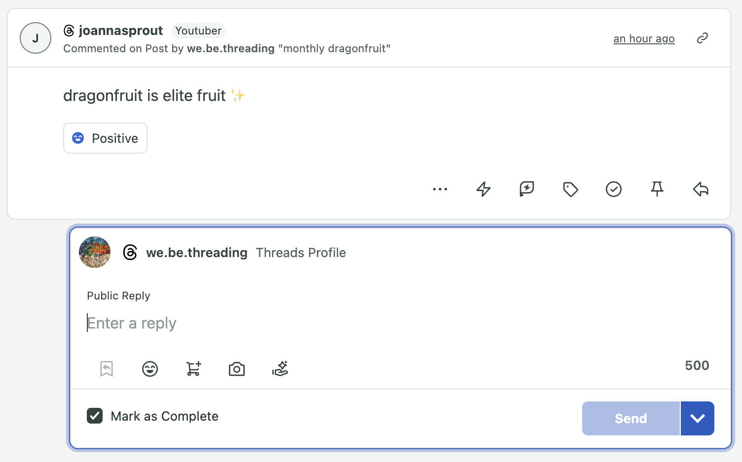Screen dimensions: 742x462
Task: Open saved replies bookmark icon
Action: click(x=107, y=368)
